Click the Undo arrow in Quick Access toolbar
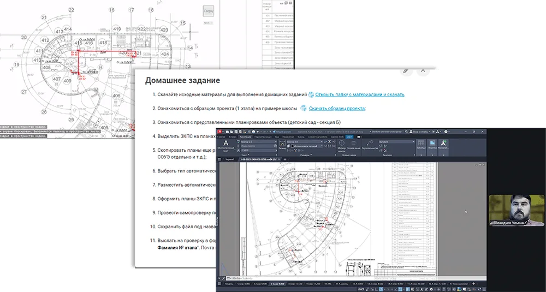This screenshot has width=546, height=292. [258, 132]
